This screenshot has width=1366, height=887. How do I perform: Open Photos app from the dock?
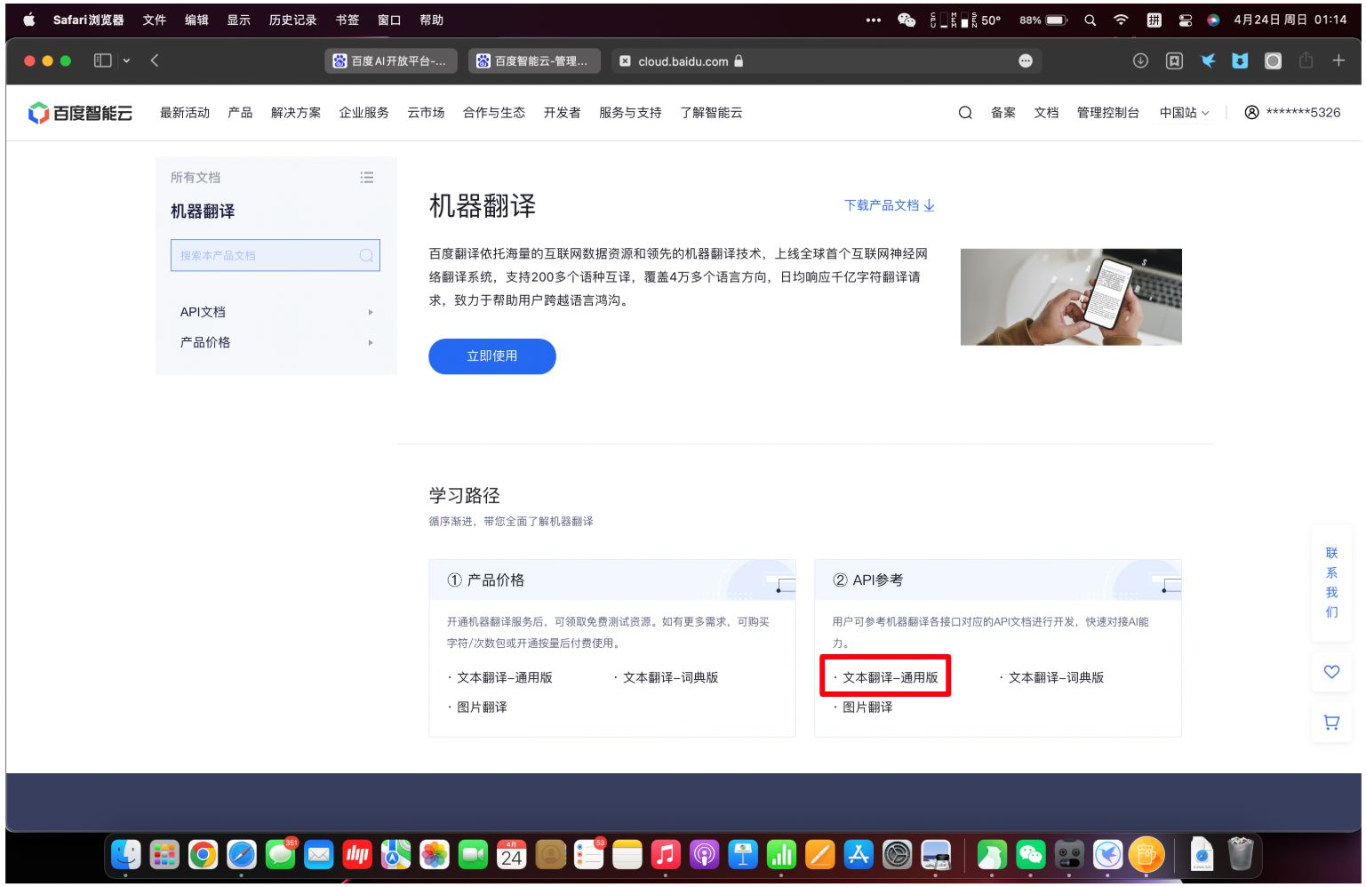pyautogui.click(x=434, y=855)
